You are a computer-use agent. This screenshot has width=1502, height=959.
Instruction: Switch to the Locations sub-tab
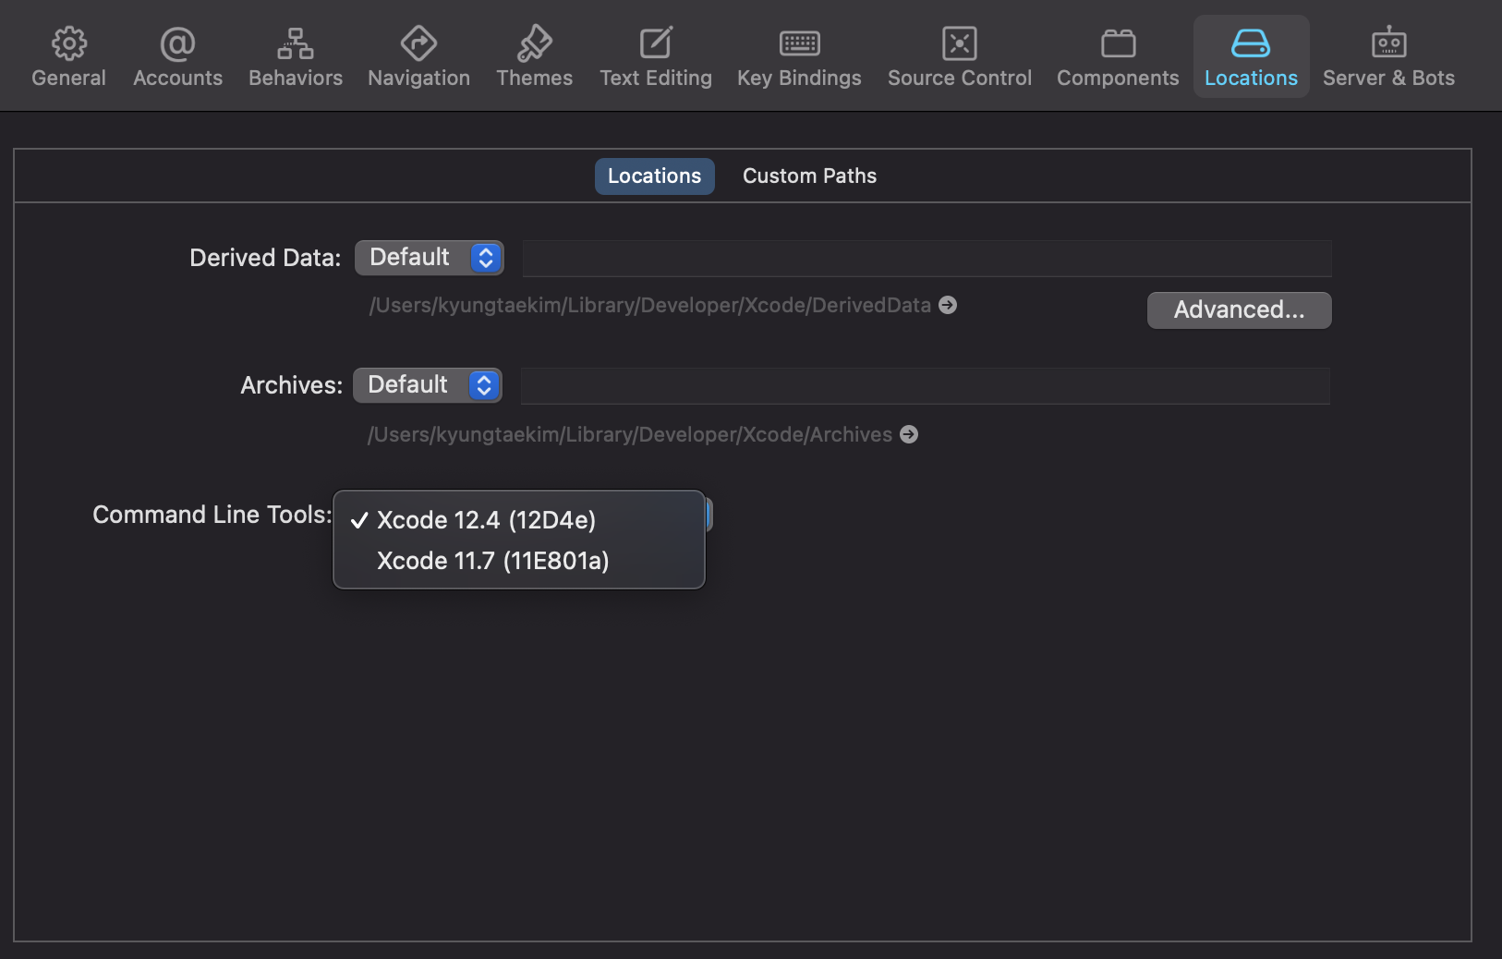click(654, 176)
